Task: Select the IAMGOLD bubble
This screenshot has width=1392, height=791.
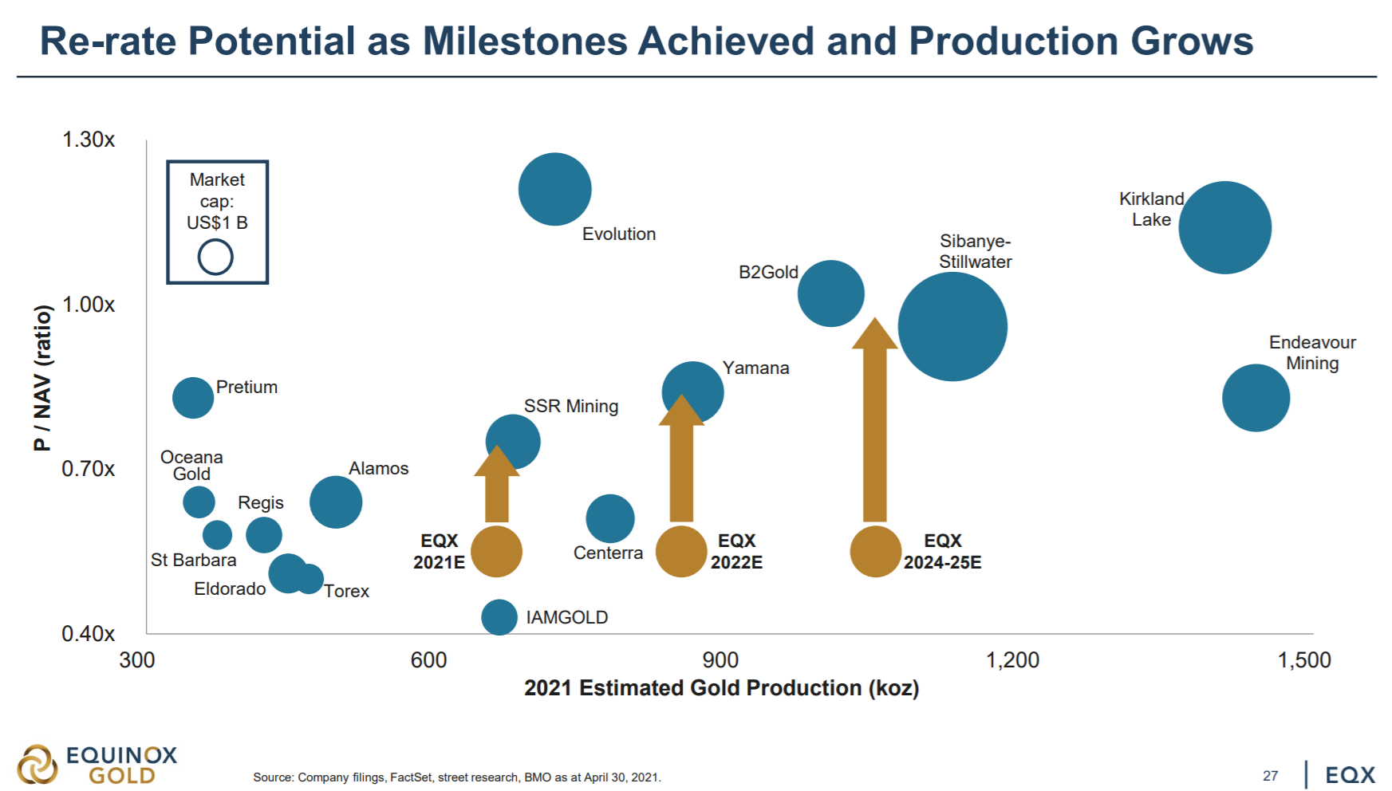Action: tap(499, 617)
